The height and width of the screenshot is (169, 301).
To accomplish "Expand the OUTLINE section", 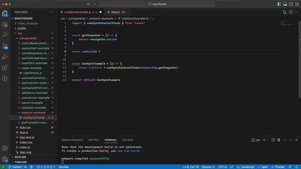I will click(33, 157).
